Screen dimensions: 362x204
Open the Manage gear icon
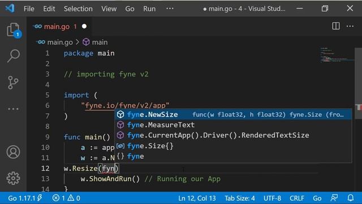(13, 178)
